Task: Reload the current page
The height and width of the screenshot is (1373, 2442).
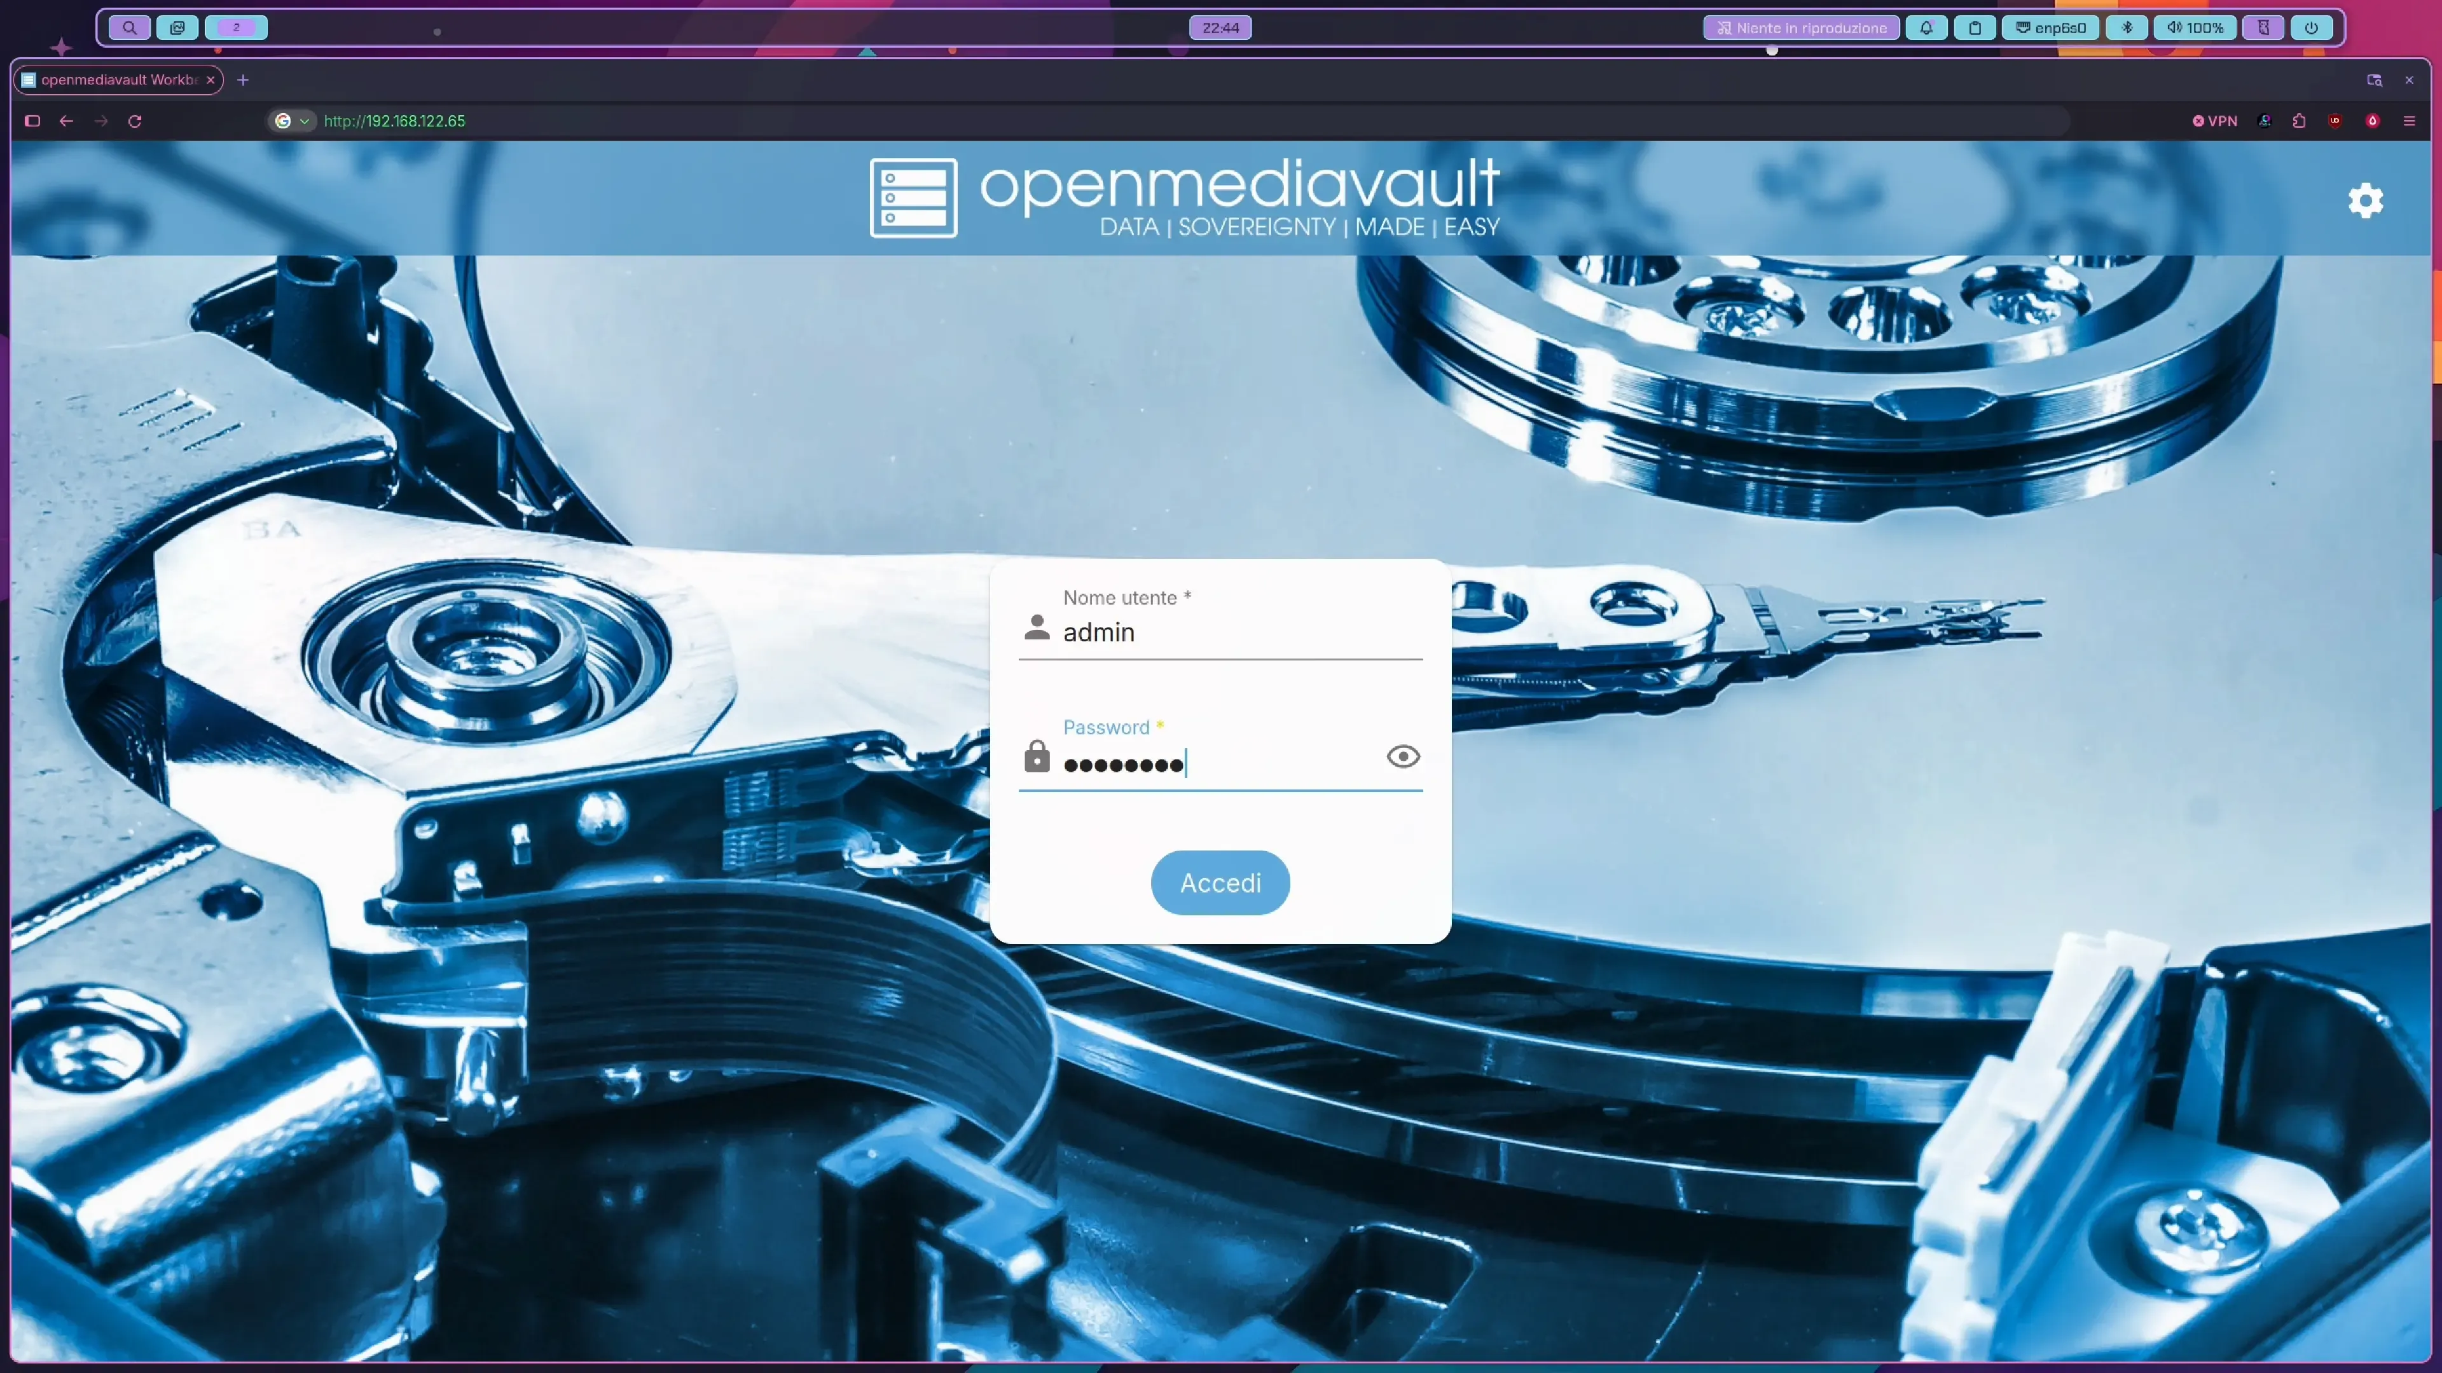Action: [135, 120]
